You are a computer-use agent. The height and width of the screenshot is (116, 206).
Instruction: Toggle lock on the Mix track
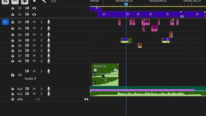coord(13,99)
